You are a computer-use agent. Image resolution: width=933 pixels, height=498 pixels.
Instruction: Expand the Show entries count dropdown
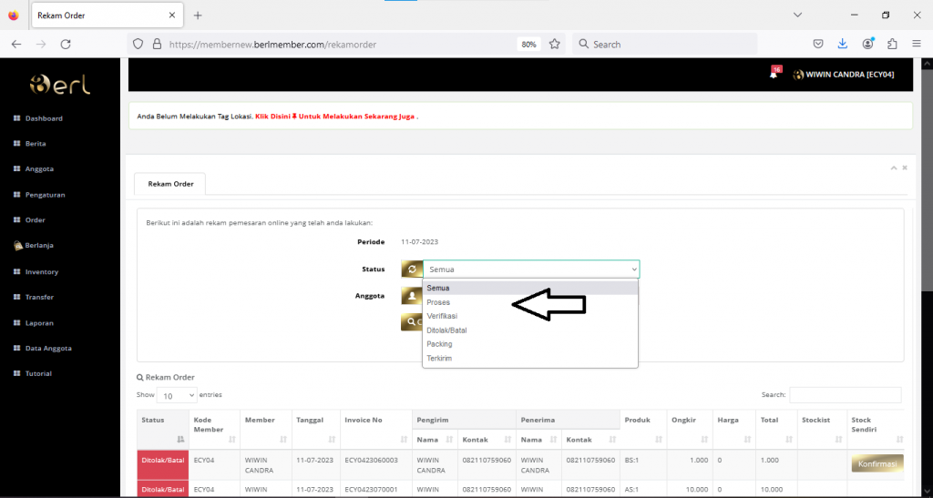tap(178, 396)
